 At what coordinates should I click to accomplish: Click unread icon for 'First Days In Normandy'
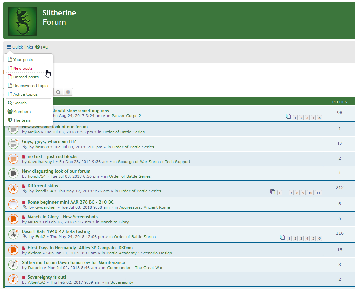point(13,250)
